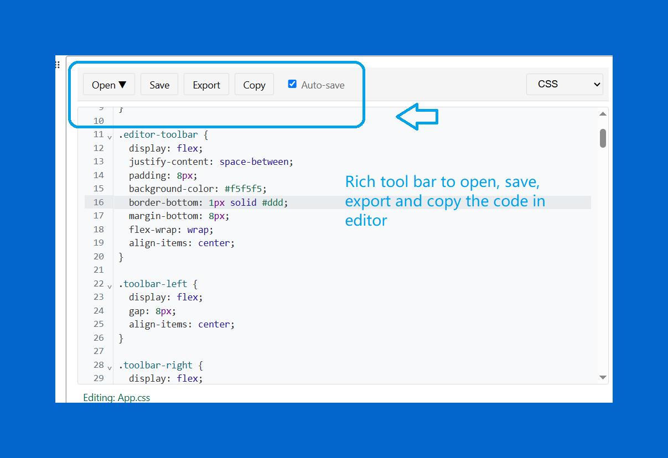Viewport: 668px width, 458px height.
Task: Click the drag handle icon at top-left
Action: tap(57, 64)
